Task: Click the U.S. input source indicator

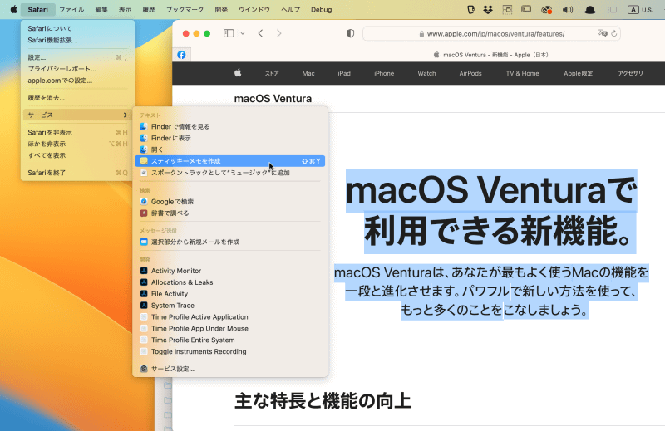Action: [x=640, y=9]
